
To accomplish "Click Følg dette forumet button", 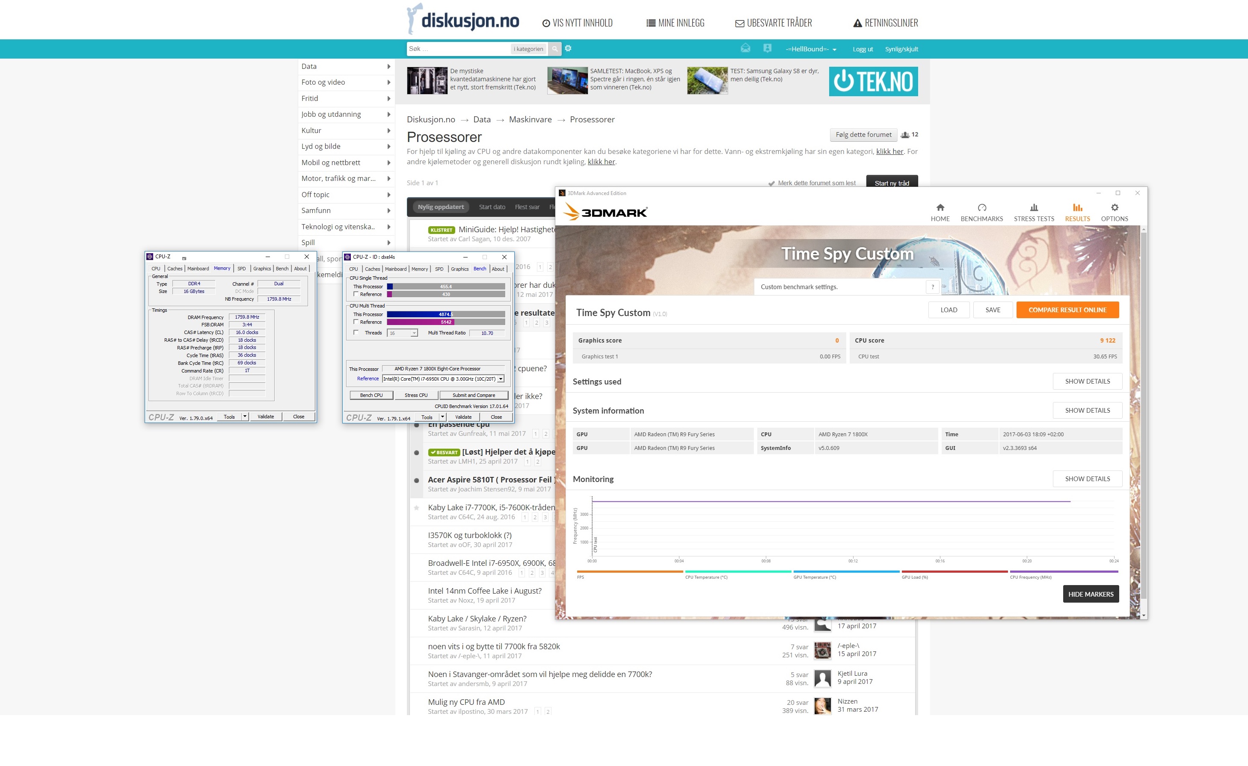I will 863,135.
